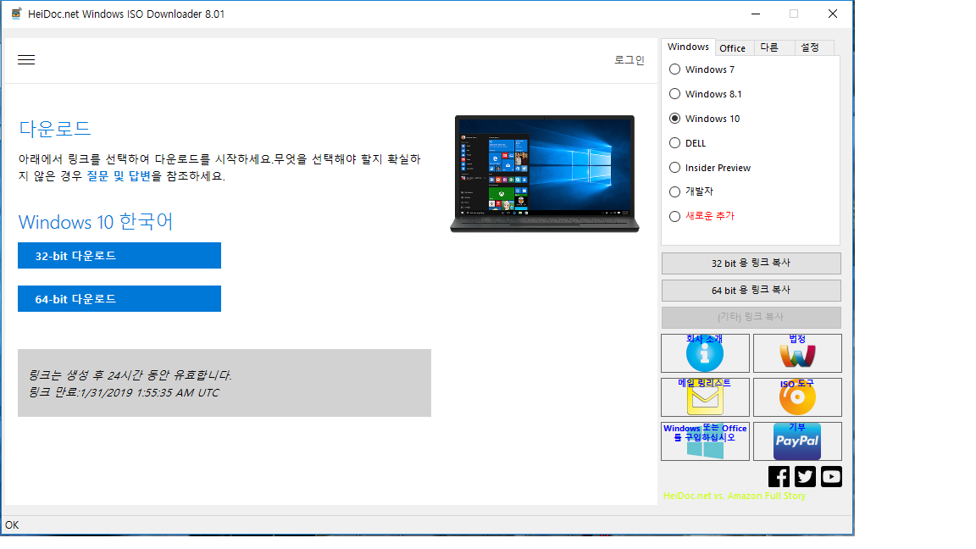Copy link with 64 bit 용 링크 복사

(x=751, y=290)
